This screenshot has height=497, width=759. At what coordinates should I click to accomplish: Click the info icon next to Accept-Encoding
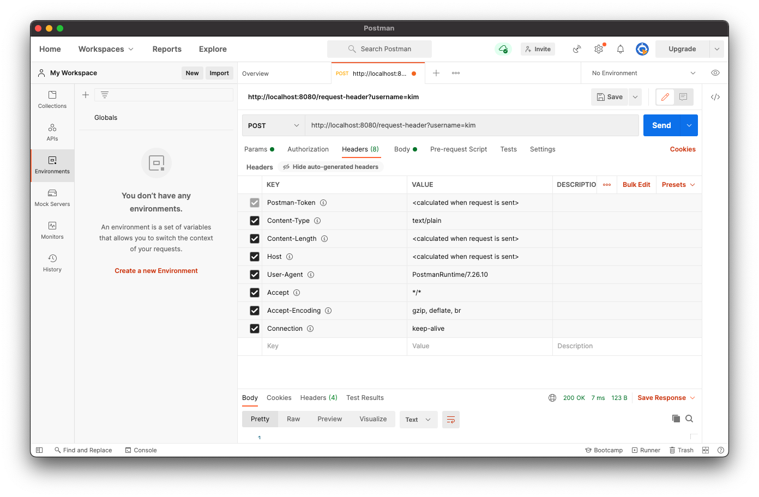[x=328, y=311]
